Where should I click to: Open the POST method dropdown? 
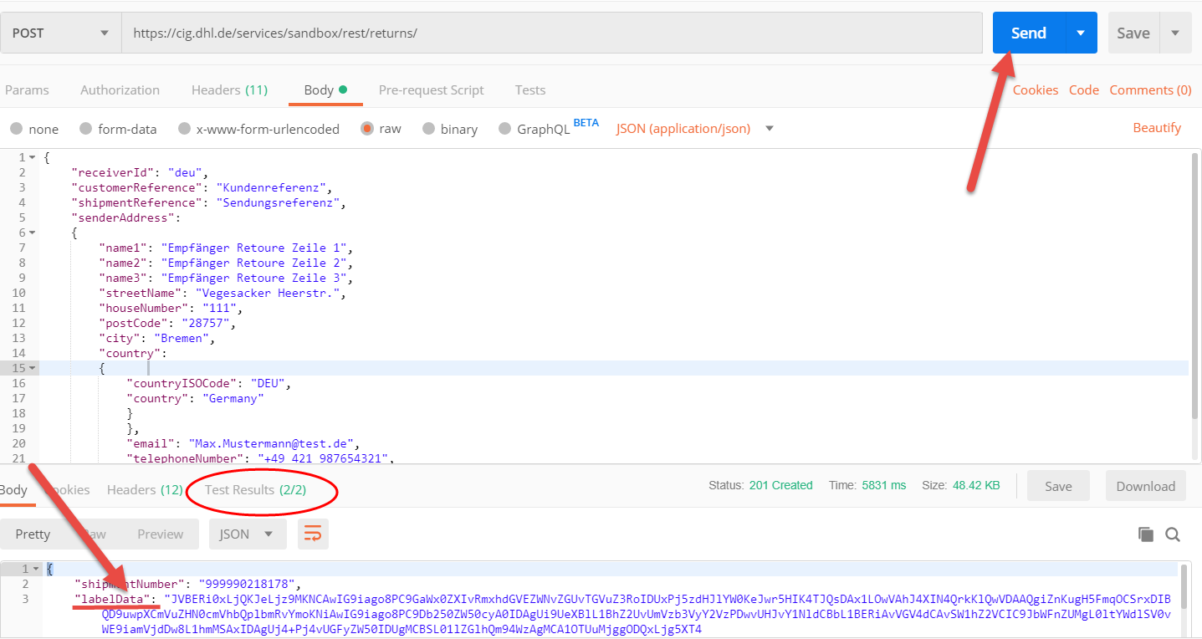click(x=60, y=32)
